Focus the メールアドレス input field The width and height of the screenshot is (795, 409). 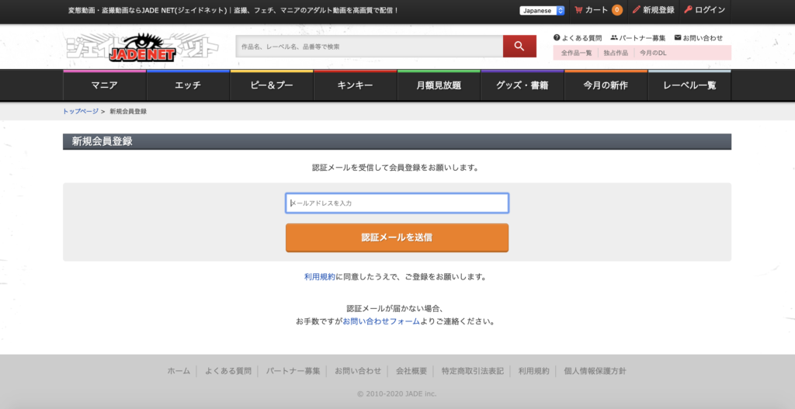[397, 203]
